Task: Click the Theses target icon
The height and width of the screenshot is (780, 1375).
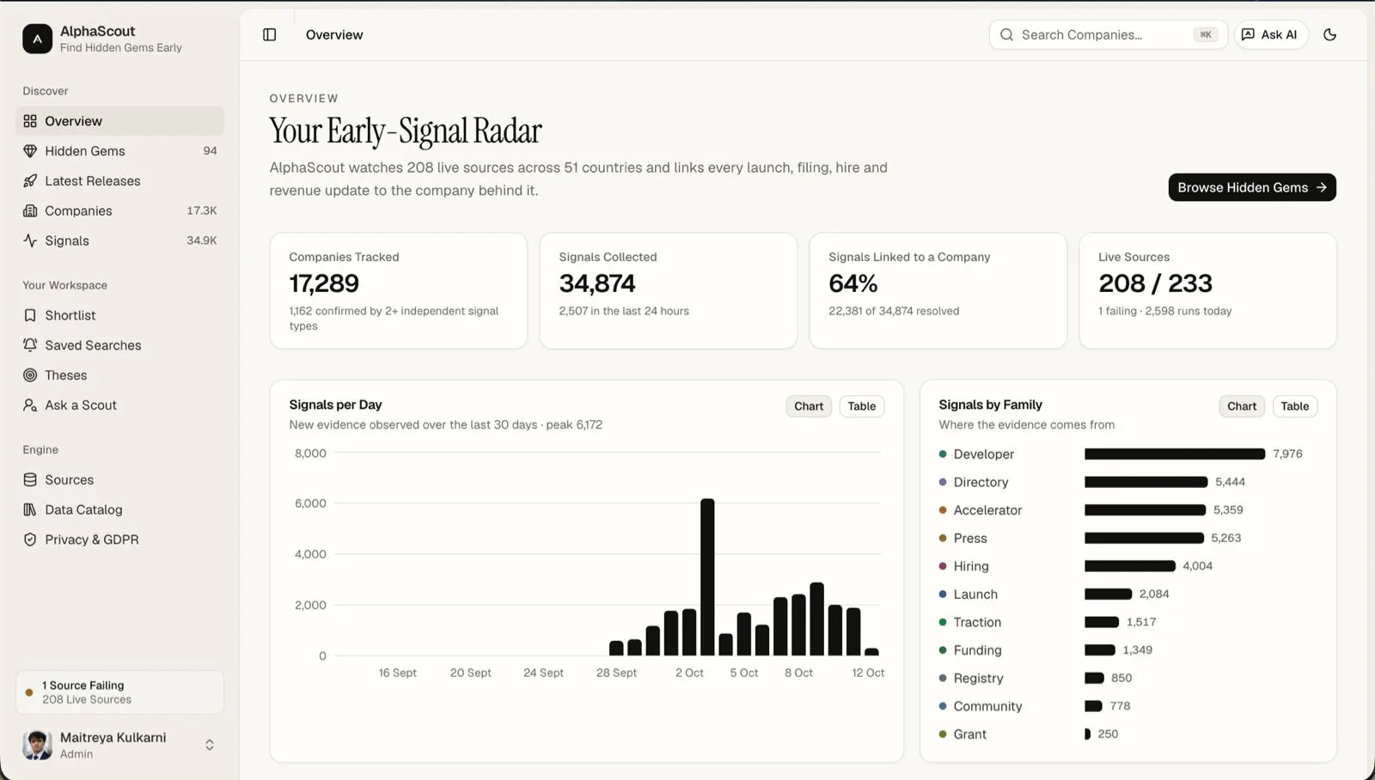Action: click(30, 375)
